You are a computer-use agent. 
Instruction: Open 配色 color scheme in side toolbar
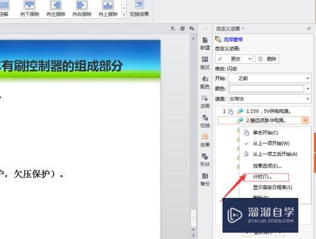[205, 82]
